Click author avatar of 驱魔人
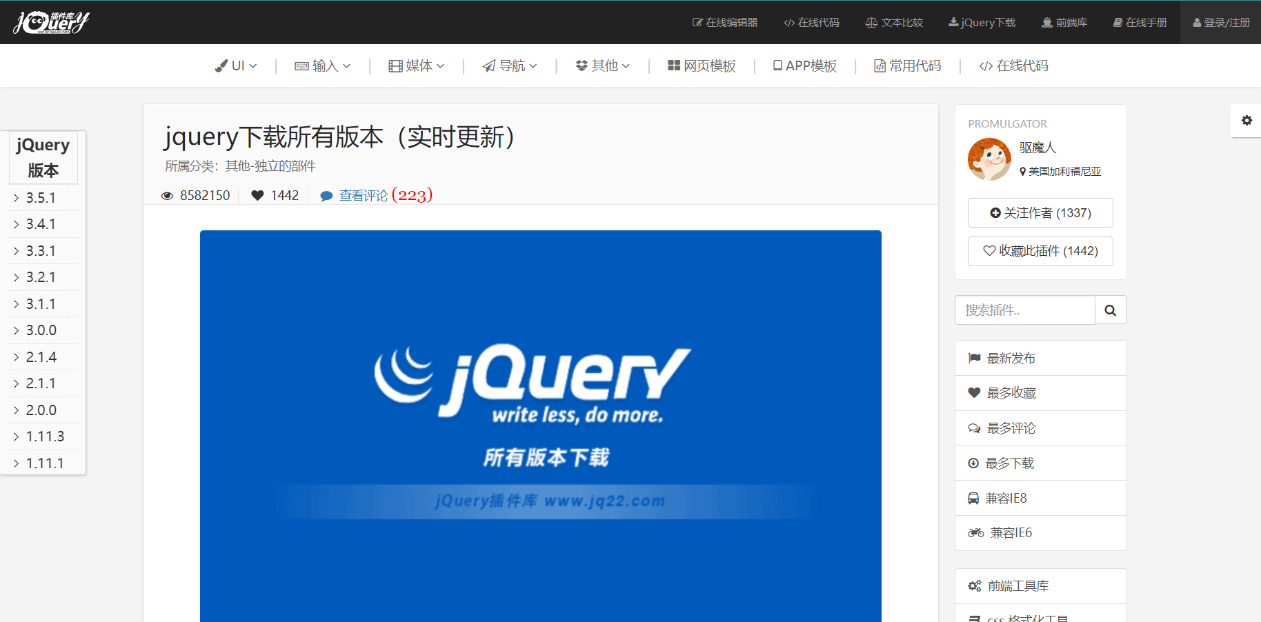 click(989, 159)
